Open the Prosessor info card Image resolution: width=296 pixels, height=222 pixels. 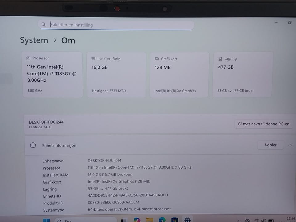click(53, 75)
